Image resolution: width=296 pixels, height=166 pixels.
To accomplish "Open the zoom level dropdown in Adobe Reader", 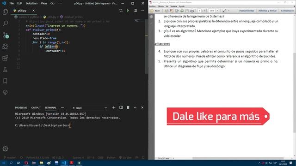I will pyautogui.click(x=217, y=11).
